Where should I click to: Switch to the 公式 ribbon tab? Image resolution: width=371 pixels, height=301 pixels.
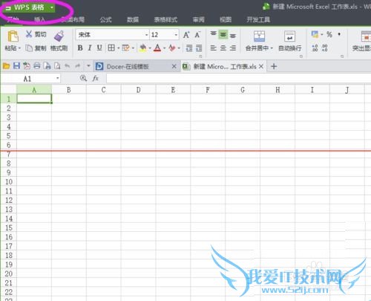coord(105,19)
